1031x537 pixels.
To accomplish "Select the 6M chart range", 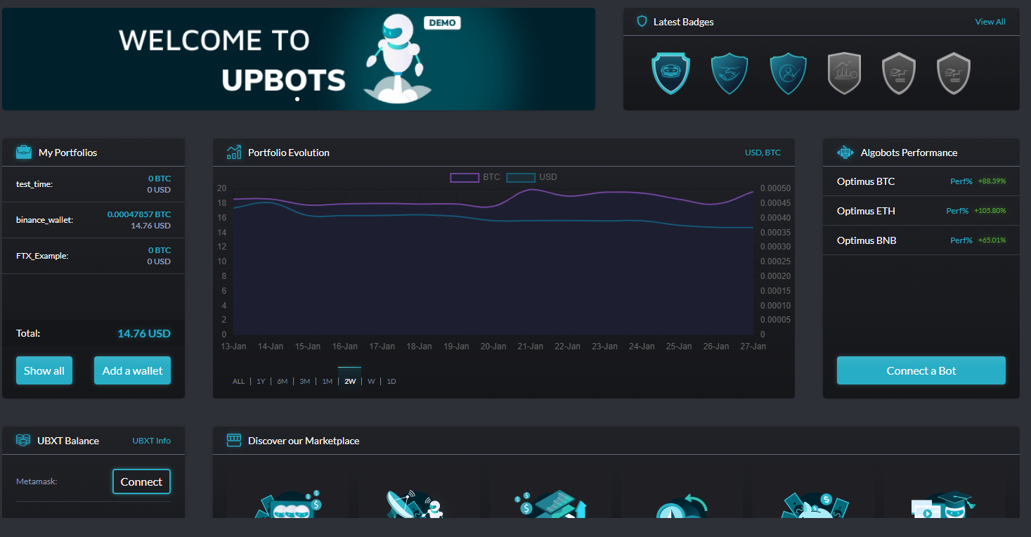I will (283, 381).
